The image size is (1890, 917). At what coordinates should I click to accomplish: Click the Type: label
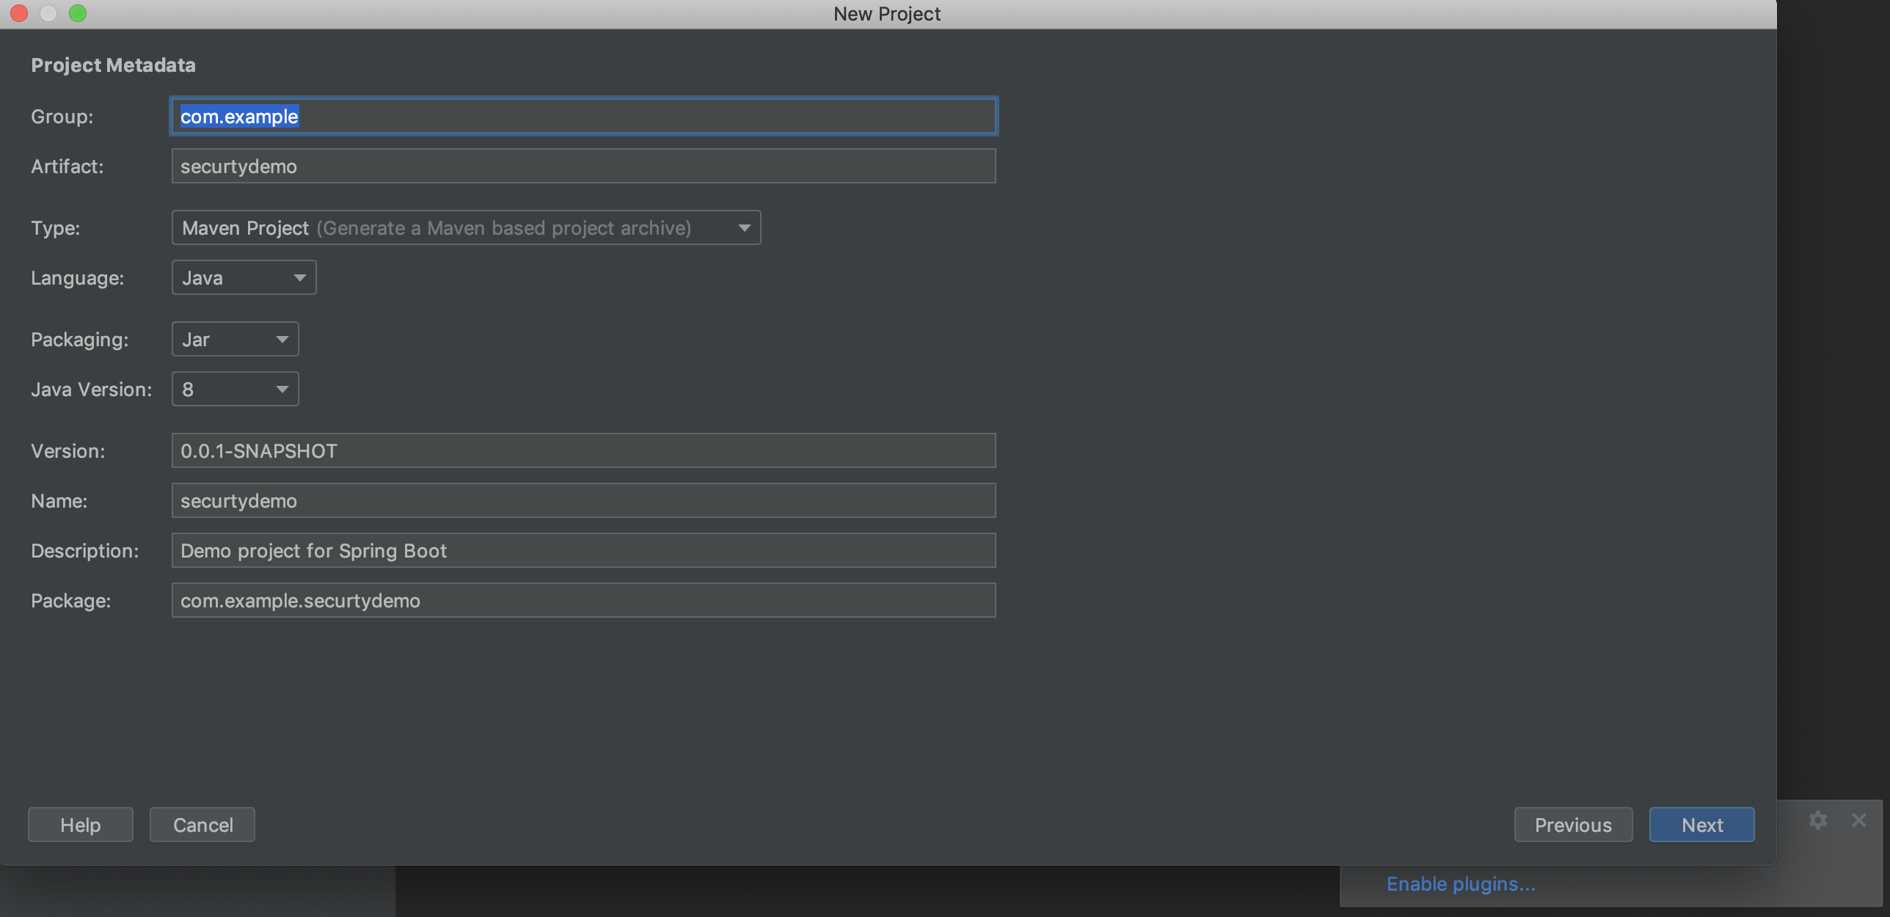(55, 228)
